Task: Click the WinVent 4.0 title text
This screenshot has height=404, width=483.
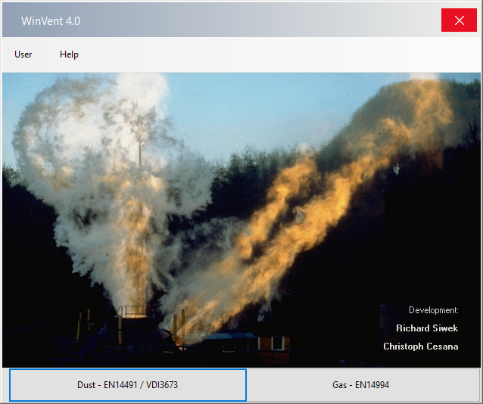Action: (x=51, y=21)
